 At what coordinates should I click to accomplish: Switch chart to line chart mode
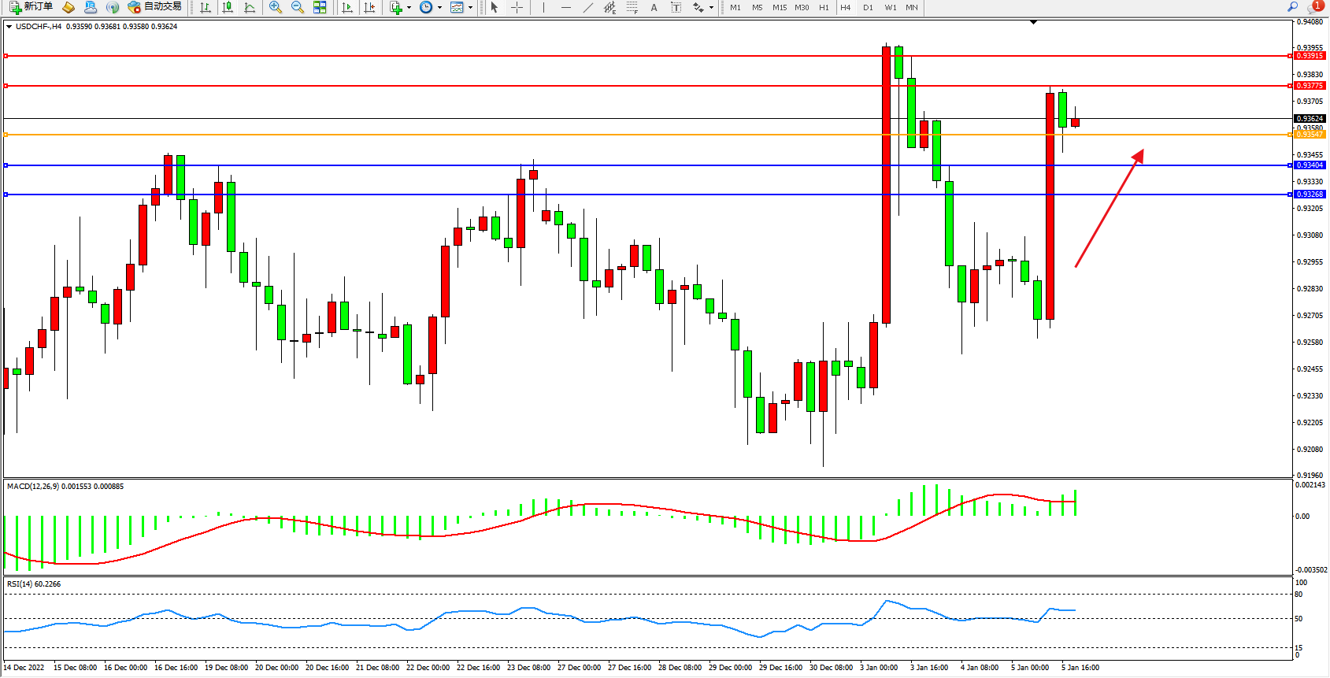coord(250,7)
